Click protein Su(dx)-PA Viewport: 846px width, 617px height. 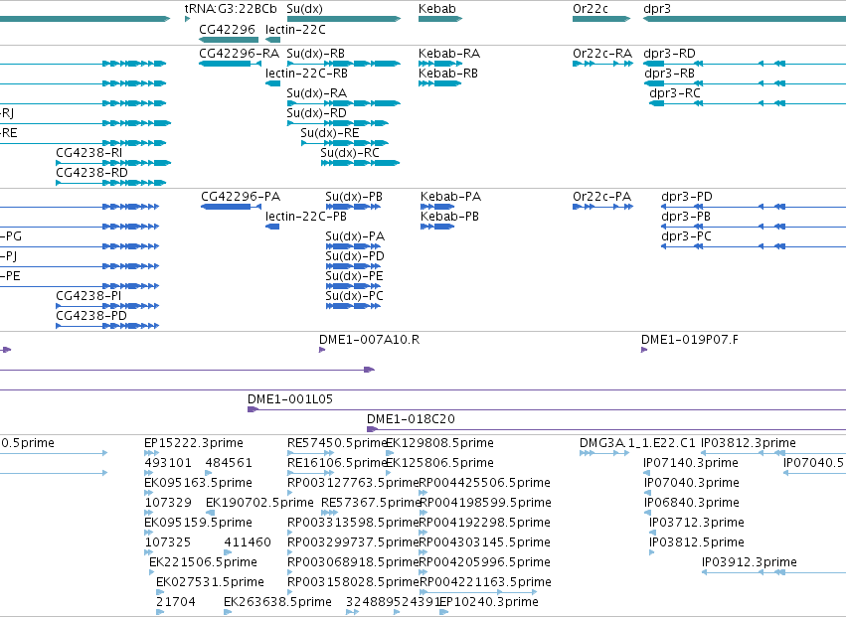pos(355,236)
